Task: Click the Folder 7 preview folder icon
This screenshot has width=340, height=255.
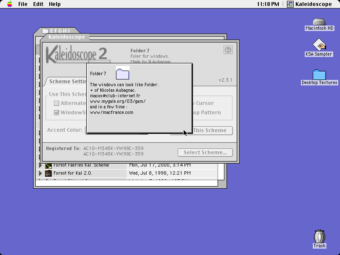Action: point(123,74)
